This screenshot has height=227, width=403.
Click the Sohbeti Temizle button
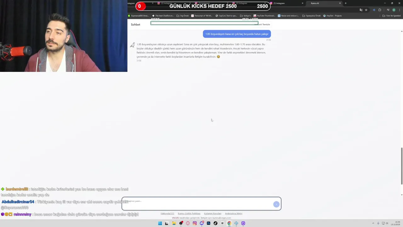pyautogui.click(x=262, y=25)
